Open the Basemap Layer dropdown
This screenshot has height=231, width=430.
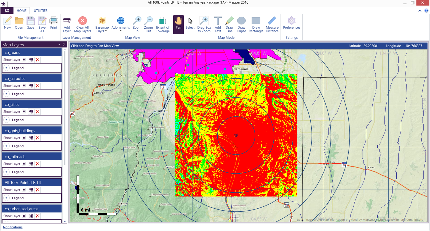coord(102,25)
